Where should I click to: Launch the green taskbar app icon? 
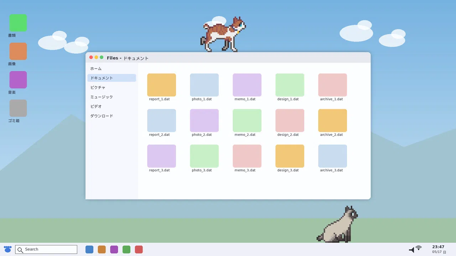coord(126,250)
